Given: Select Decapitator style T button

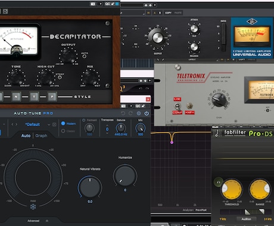Looking at the screenshot, I should pos(34,97).
